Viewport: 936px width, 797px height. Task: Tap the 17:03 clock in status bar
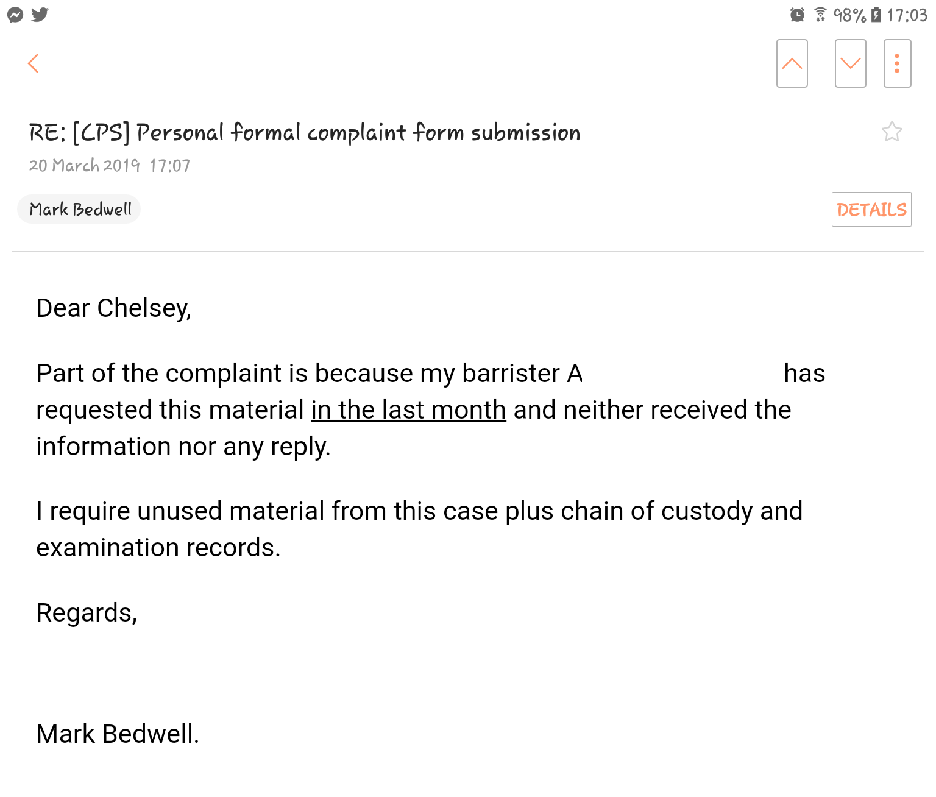[907, 15]
